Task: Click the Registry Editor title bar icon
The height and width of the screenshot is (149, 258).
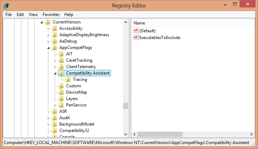Action: (x=6, y=6)
